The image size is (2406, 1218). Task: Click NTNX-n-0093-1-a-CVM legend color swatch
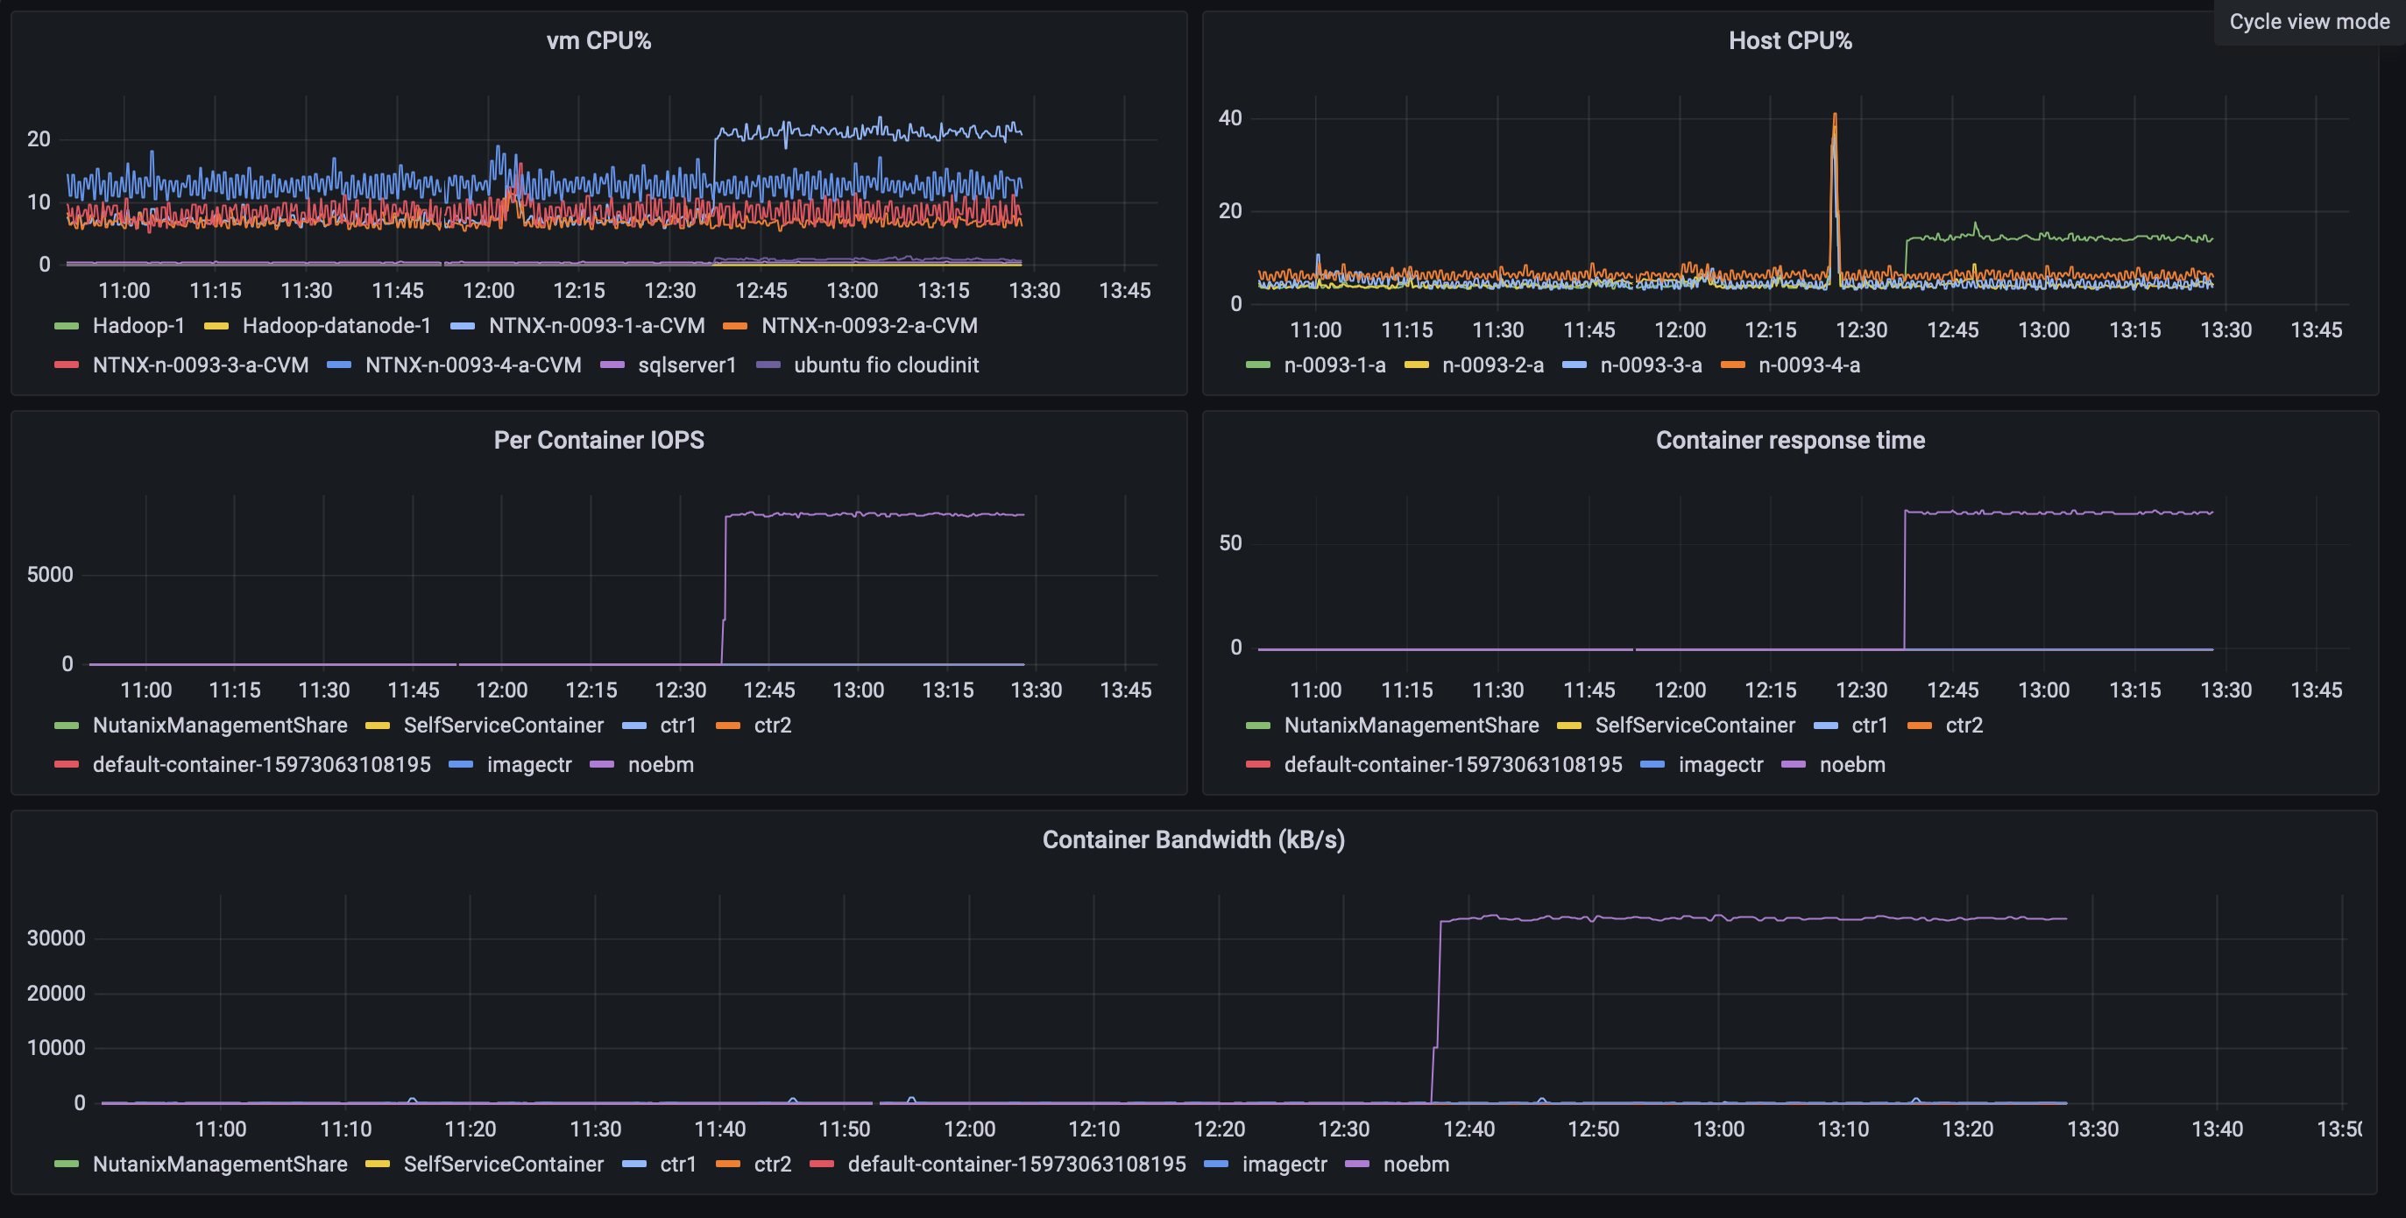coord(463,326)
